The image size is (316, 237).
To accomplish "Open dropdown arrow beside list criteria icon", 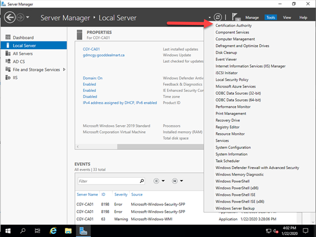I will point(163,181).
